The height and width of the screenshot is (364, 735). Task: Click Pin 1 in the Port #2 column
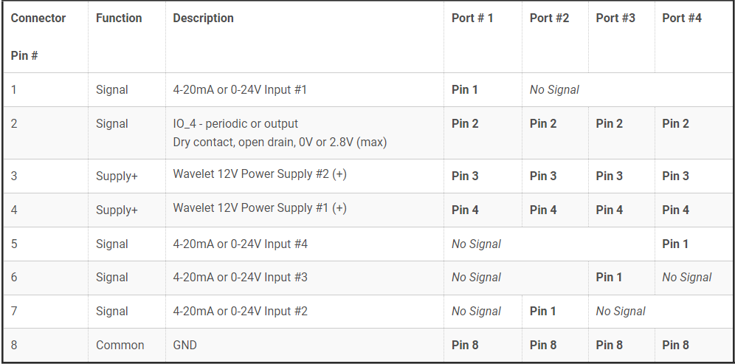542,311
